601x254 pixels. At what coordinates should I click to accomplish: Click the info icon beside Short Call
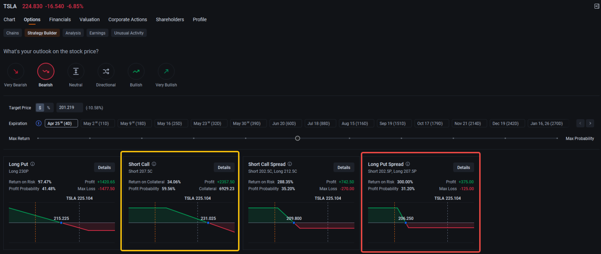pos(154,164)
